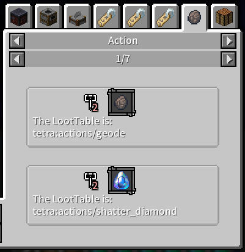This screenshot has height=252, width=245.
Task: Select the geode Action tab
Action: [x=195, y=17]
